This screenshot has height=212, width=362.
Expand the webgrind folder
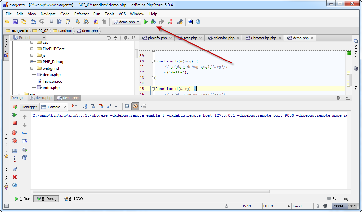[x=32, y=68]
